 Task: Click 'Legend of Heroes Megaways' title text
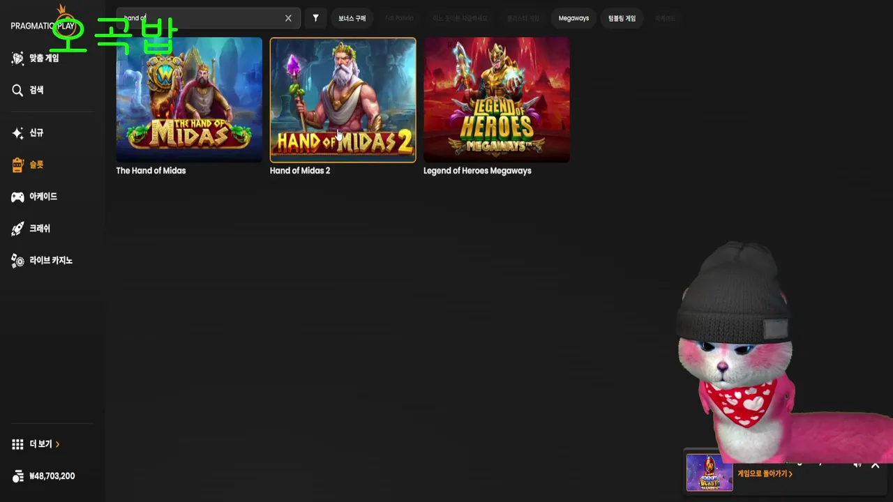[477, 171]
